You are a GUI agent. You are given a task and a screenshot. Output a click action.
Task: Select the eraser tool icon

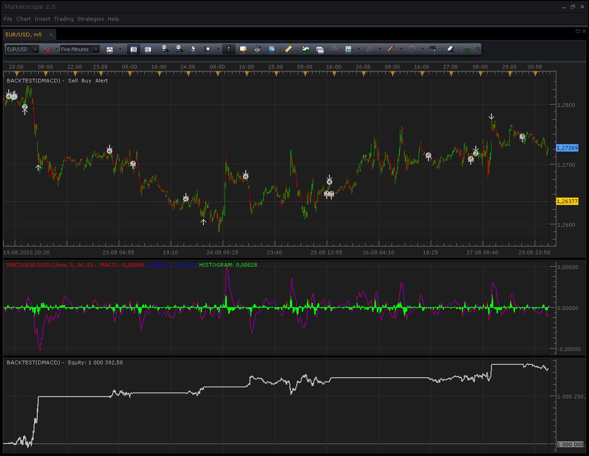[x=450, y=49]
